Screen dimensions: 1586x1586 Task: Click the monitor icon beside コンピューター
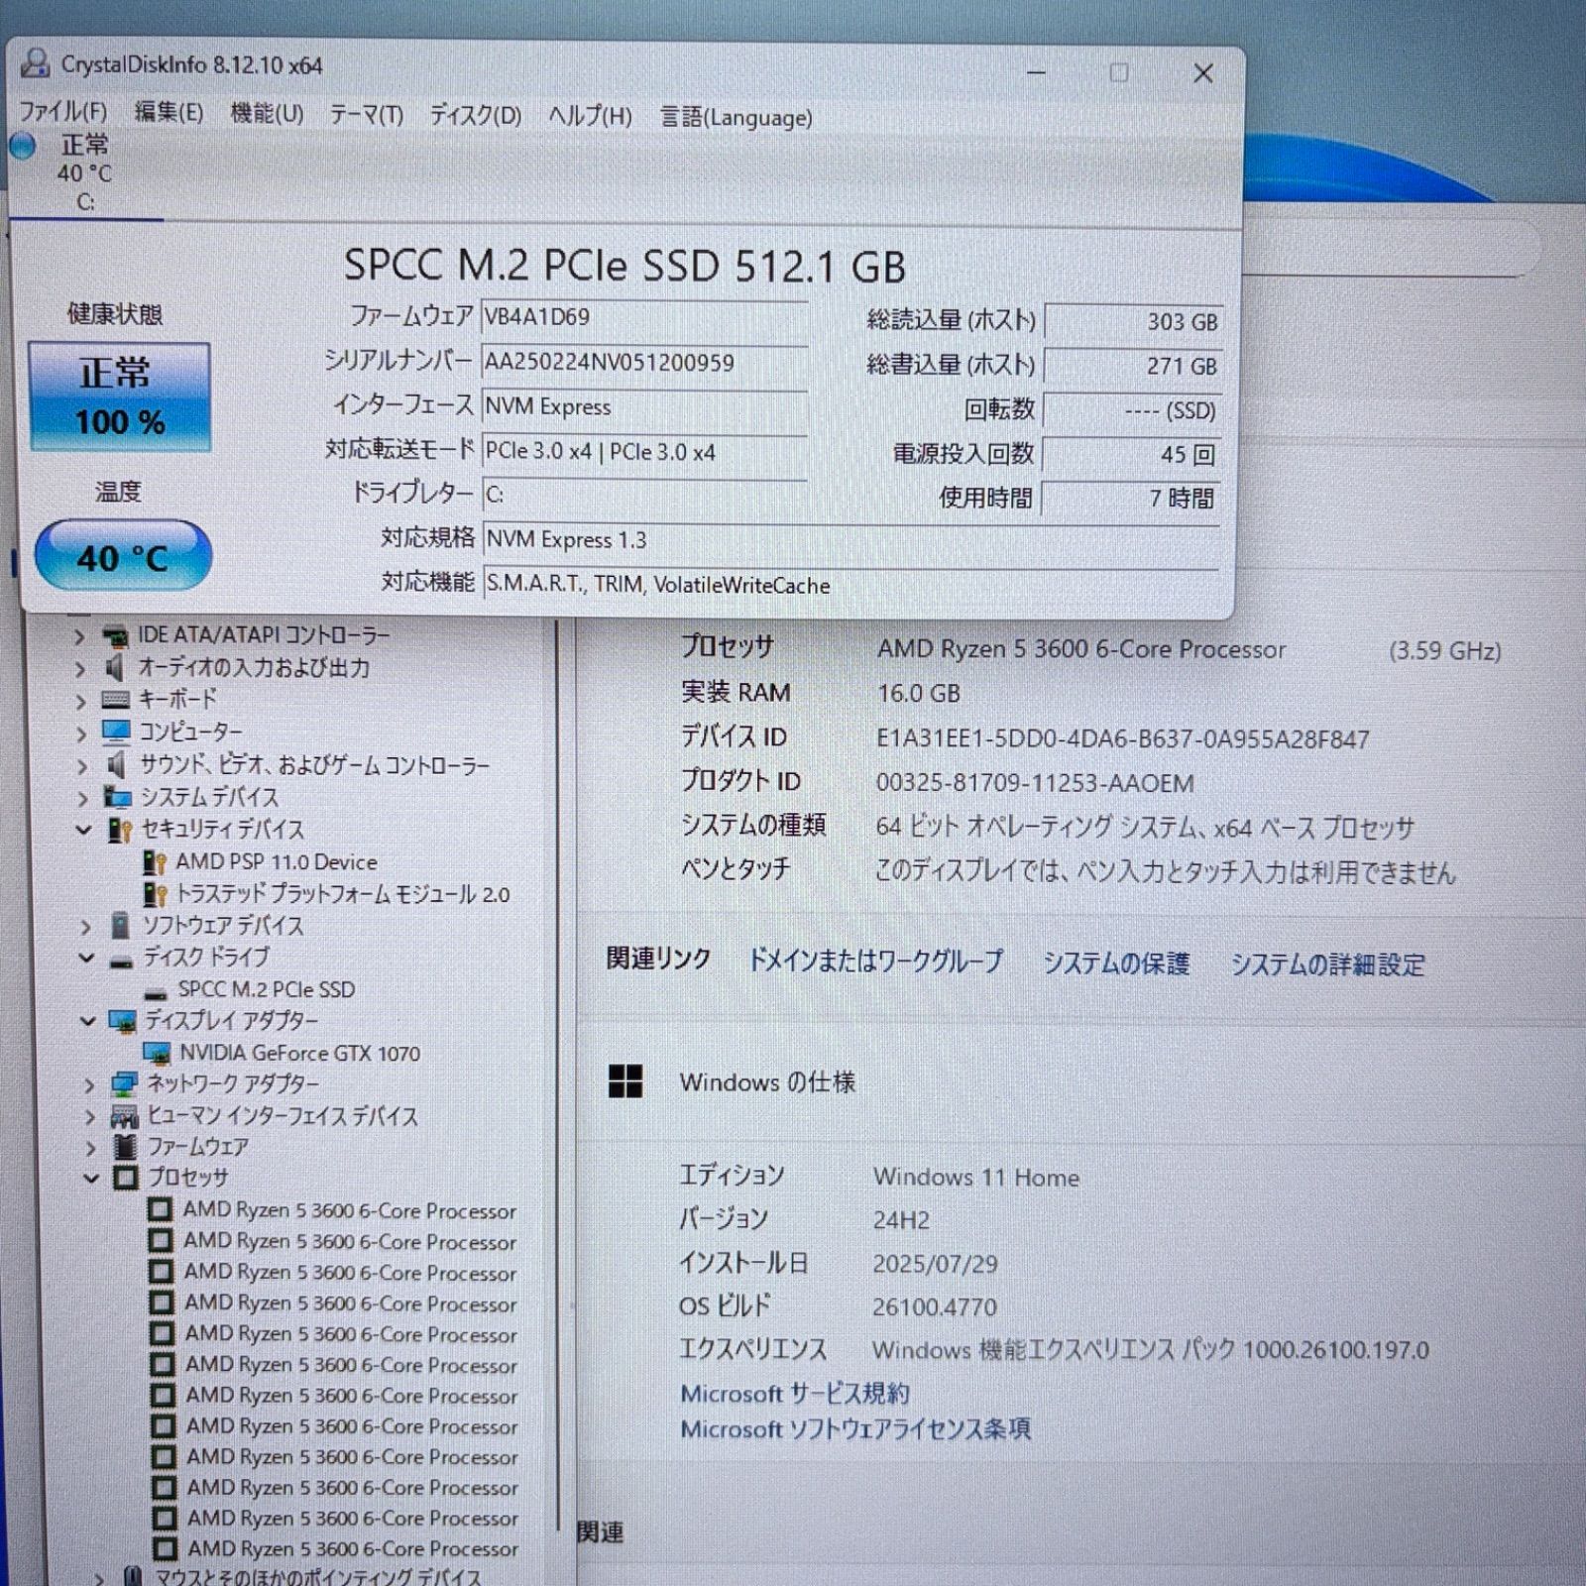click(116, 733)
